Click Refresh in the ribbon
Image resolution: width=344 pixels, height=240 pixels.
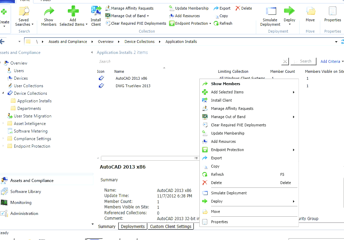tap(223, 23)
